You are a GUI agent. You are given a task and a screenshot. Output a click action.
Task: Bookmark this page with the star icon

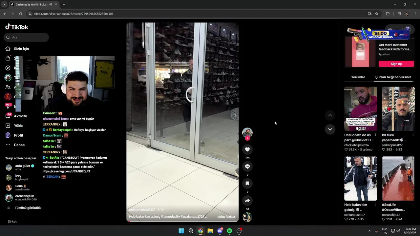point(377,14)
